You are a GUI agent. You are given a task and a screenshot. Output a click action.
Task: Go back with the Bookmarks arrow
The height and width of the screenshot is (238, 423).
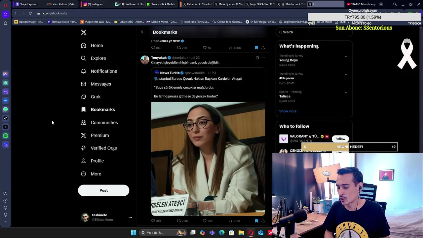[143, 32]
